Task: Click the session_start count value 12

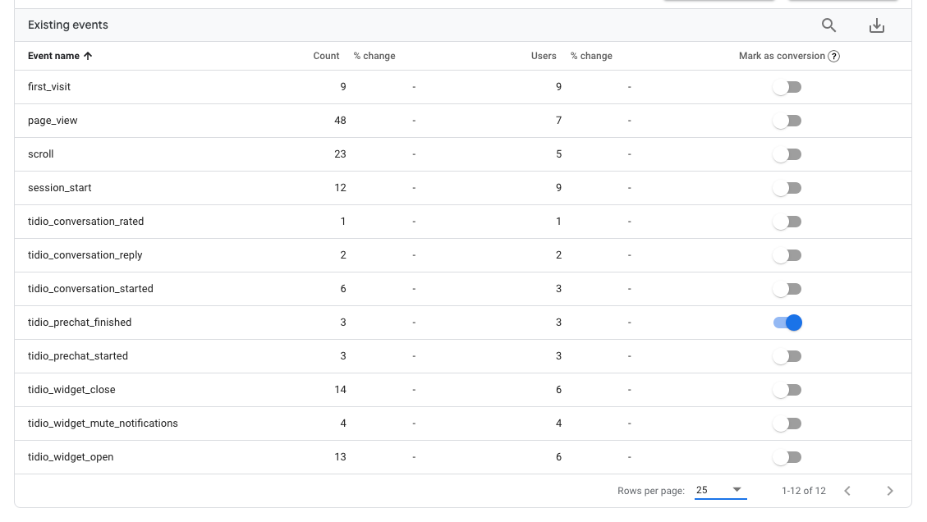Action: [x=340, y=188]
